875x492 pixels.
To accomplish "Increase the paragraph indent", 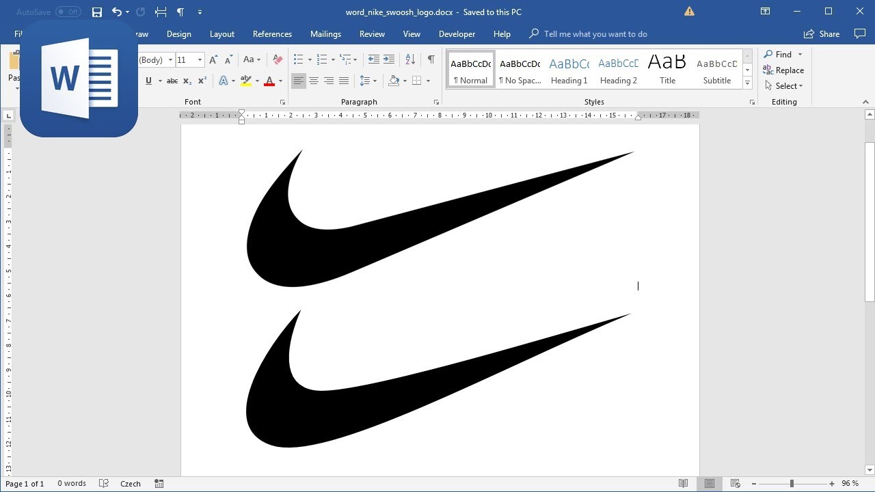I will tap(389, 59).
